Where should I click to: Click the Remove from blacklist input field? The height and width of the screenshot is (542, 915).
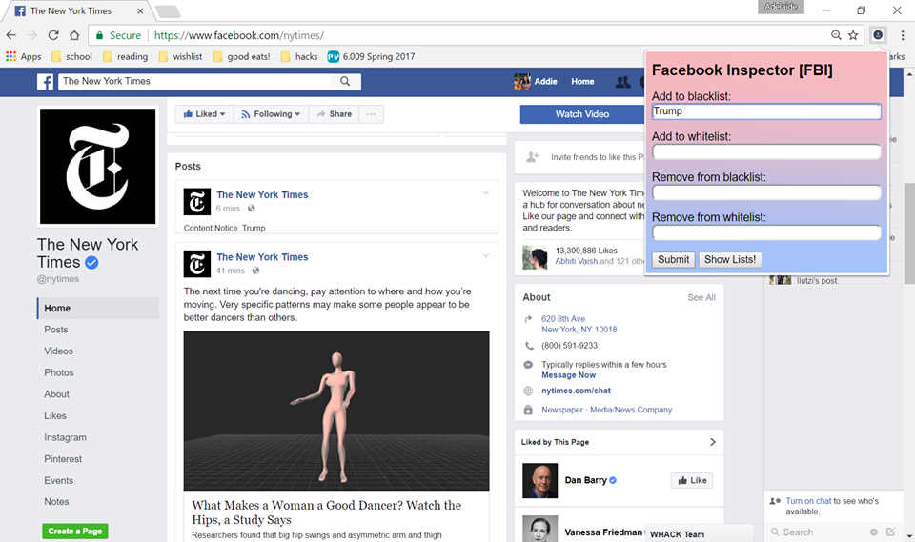pyautogui.click(x=766, y=192)
